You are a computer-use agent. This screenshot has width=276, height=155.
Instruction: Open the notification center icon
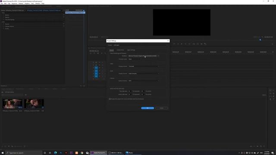(273, 153)
